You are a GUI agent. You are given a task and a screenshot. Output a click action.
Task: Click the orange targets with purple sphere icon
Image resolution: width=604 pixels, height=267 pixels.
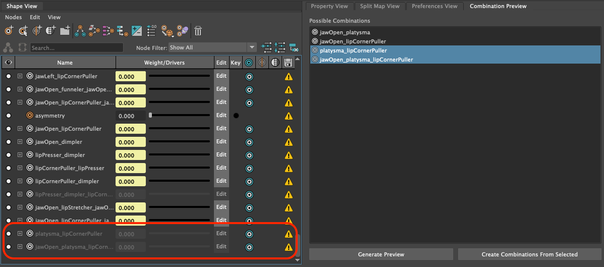(182, 30)
